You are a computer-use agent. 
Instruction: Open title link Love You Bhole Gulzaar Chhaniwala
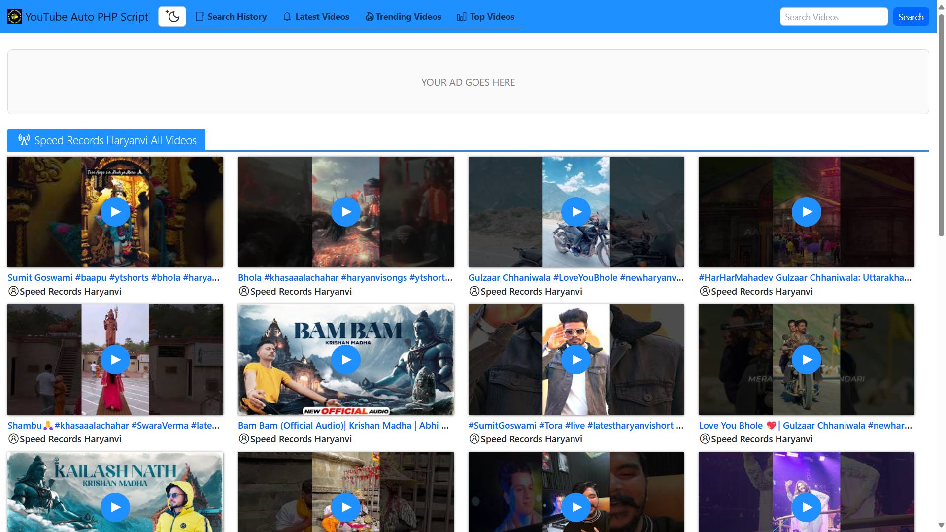[805, 425]
